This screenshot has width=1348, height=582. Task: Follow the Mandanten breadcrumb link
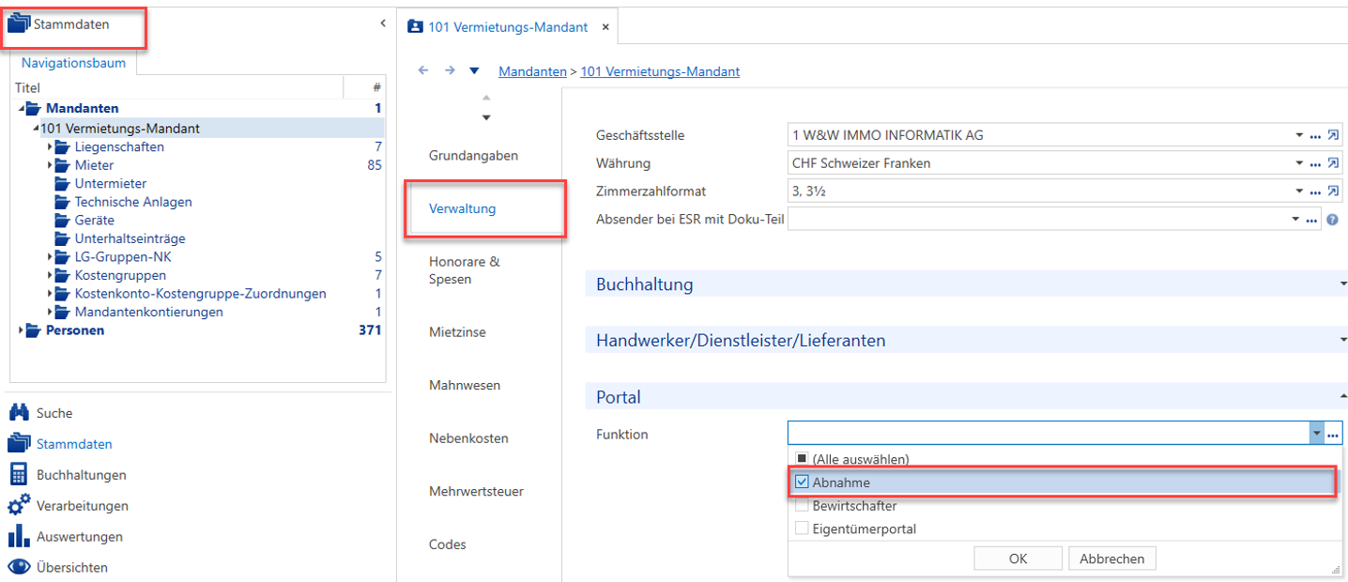[x=532, y=71]
